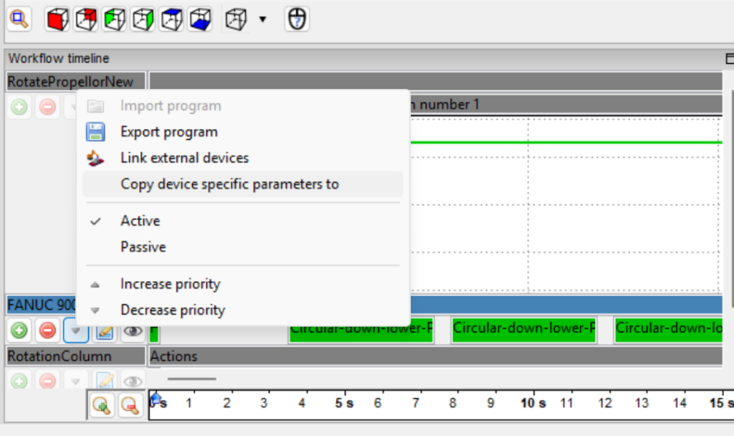Toggle the eye visibility icon in FANUC row

pos(132,331)
